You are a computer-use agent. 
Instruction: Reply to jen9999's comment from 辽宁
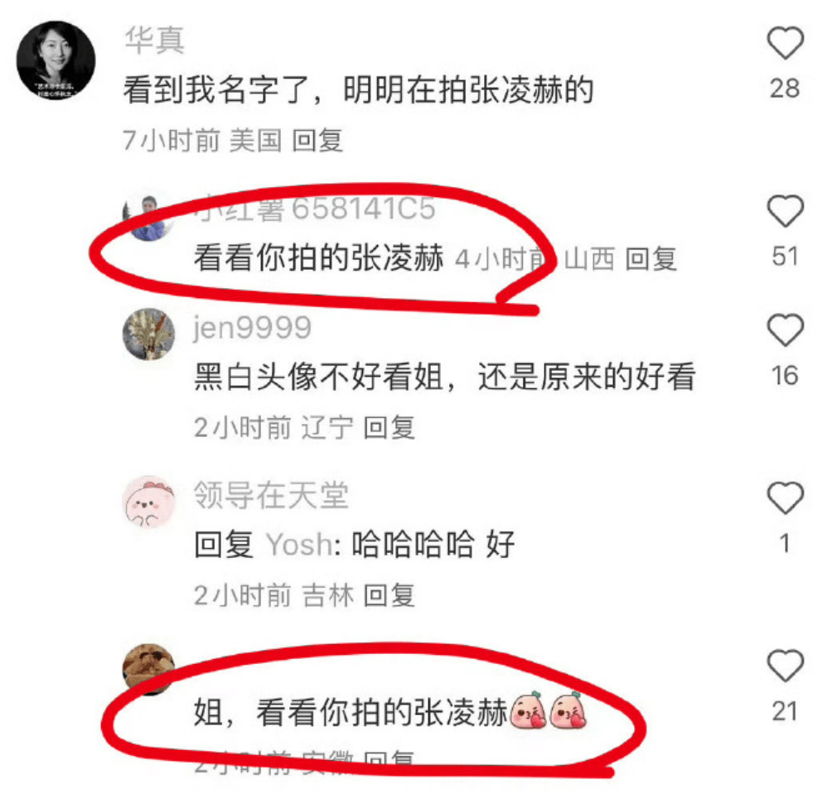coord(389,428)
